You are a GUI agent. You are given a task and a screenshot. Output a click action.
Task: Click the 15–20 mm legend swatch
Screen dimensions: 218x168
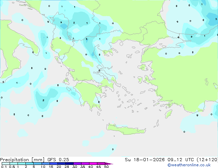53,164
